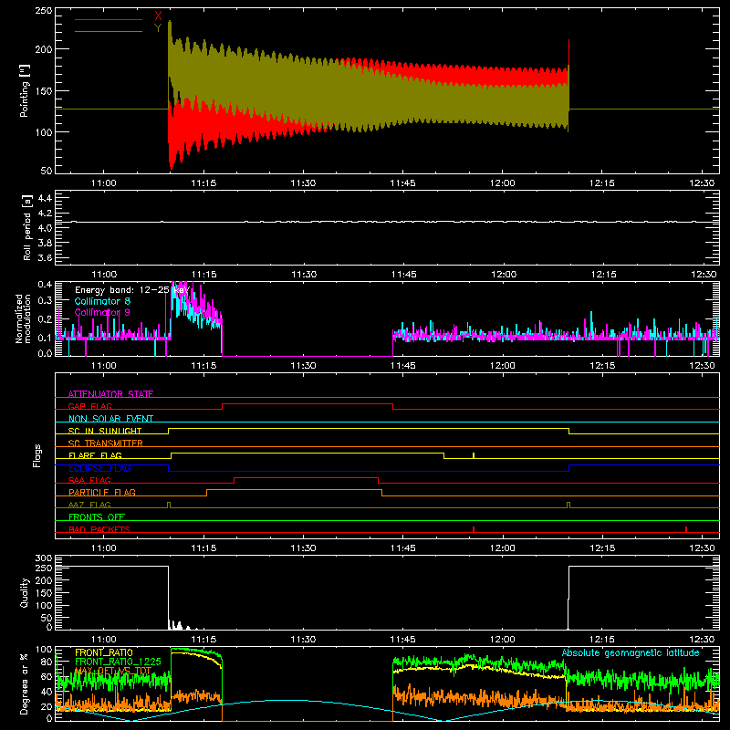Click the FLARE_FLAG label
Image resolution: width=730 pixels, height=730 pixels.
(95, 455)
